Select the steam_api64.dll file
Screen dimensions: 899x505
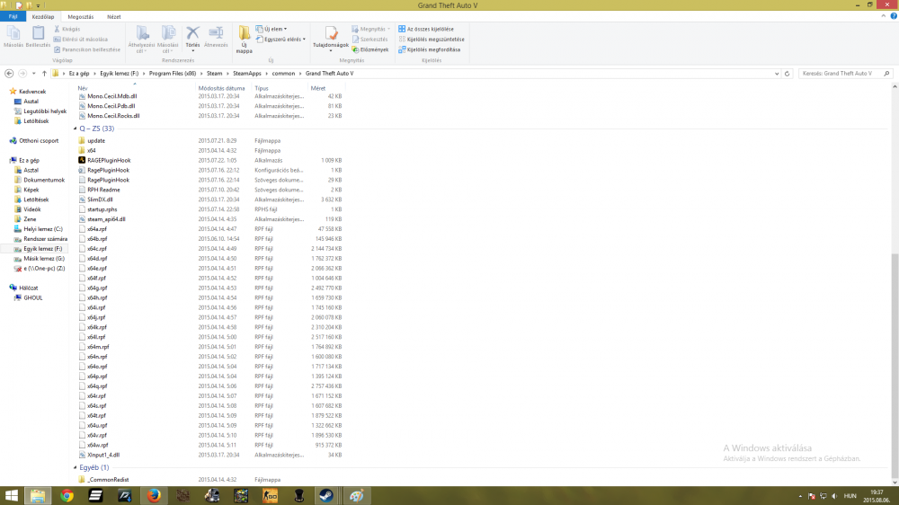pyautogui.click(x=106, y=219)
